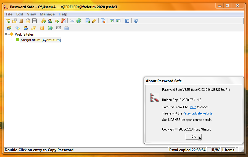The image size is (248, 157).
Task: Click the Copy Username person icon
Action: (x=50, y=21)
